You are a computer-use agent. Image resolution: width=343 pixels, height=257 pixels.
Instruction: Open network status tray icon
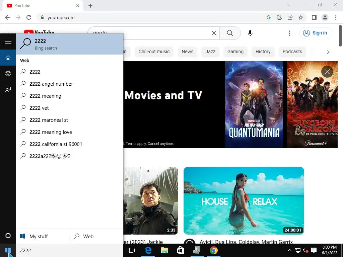point(297,250)
